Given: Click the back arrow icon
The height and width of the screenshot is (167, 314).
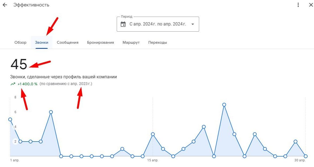Looking at the screenshot, I should [x=5, y=5].
